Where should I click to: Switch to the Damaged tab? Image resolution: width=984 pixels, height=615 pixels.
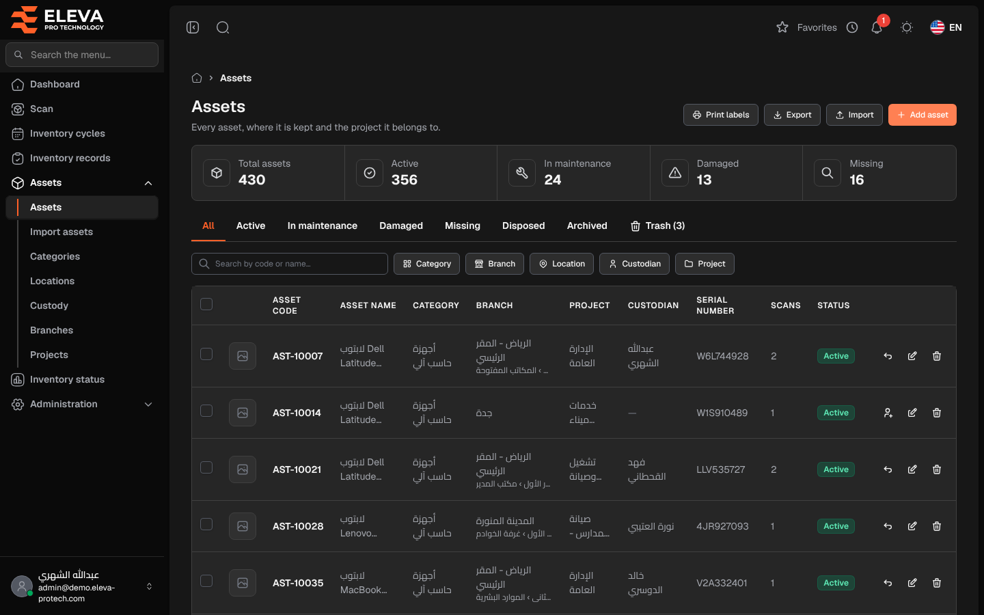[x=401, y=225]
